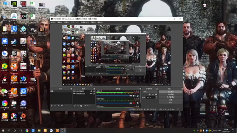The width and height of the screenshot is (237, 133).
Task: Toggle the lock on the video capture device source
Action: [94, 93]
